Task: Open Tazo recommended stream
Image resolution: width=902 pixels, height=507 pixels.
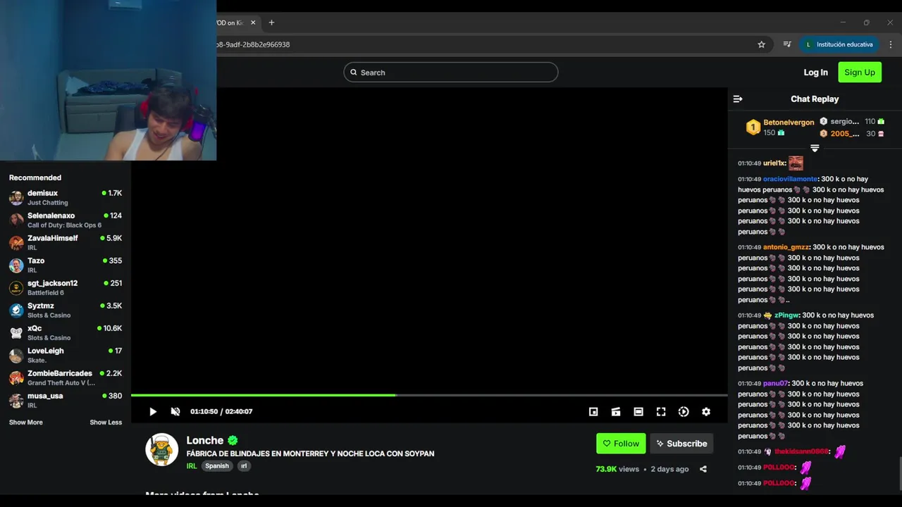Action: pos(66,265)
